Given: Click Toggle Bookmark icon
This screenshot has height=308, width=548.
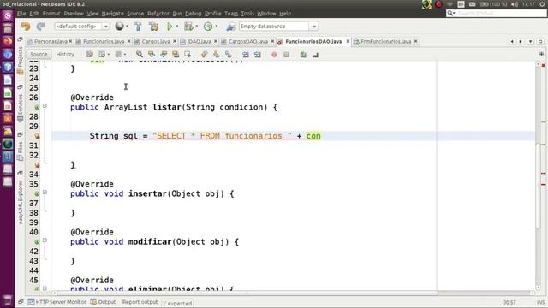Looking at the screenshot, I should pos(229,55).
